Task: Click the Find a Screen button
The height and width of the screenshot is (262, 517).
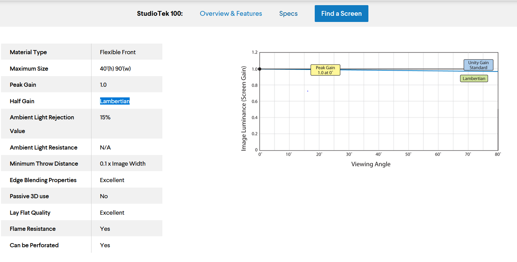Action: (x=341, y=14)
